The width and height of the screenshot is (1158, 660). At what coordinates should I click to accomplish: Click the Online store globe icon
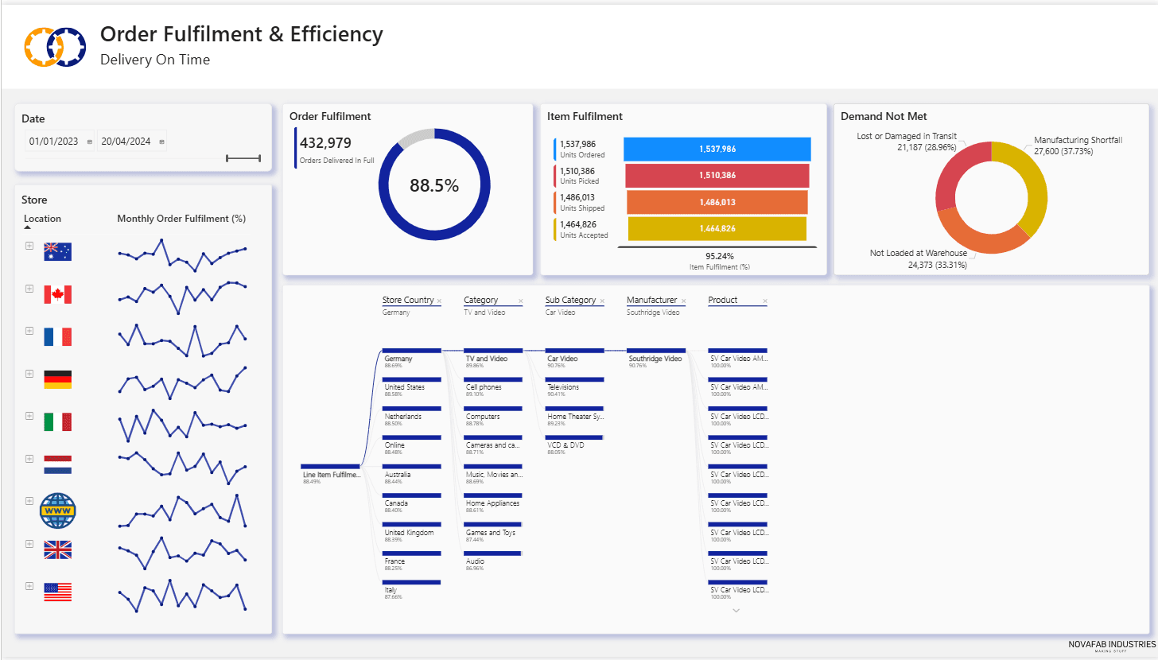point(57,511)
